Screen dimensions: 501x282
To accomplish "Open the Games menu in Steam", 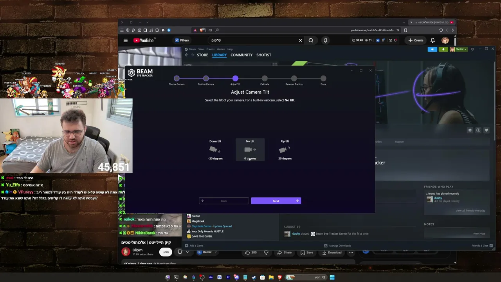I will pyautogui.click(x=221, y=49).
